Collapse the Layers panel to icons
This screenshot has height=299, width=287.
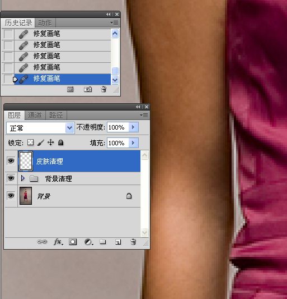(138, 107)
